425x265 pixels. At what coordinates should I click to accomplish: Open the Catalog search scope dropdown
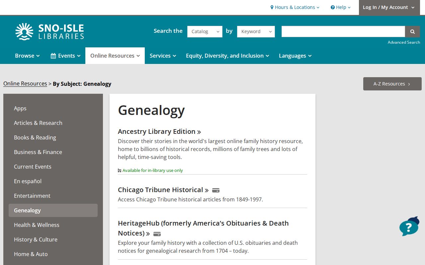click(205, 31)
